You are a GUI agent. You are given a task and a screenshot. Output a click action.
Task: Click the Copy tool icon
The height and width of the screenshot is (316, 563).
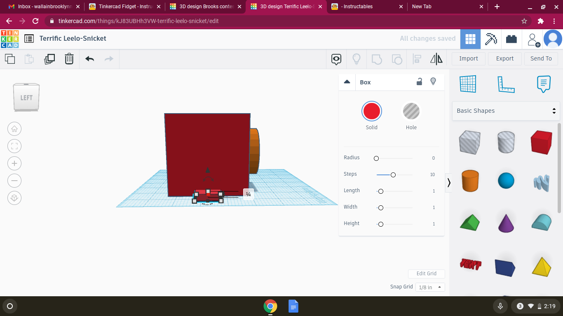click(10, 59)
